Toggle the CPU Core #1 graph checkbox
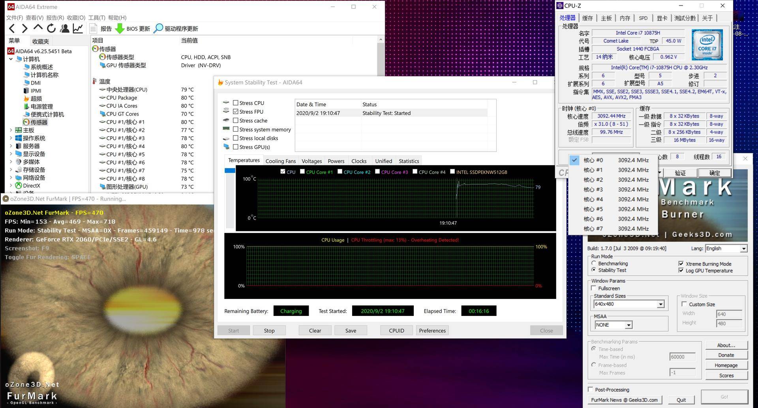The width and height of the screenshot is (758, 408). click(x=302, y=171)
